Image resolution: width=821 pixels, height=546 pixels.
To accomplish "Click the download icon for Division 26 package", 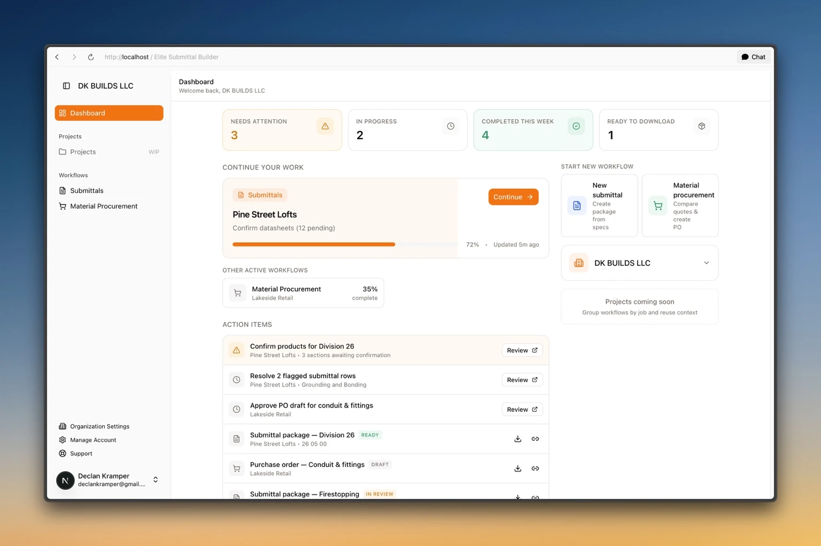I will pos(517,439).
